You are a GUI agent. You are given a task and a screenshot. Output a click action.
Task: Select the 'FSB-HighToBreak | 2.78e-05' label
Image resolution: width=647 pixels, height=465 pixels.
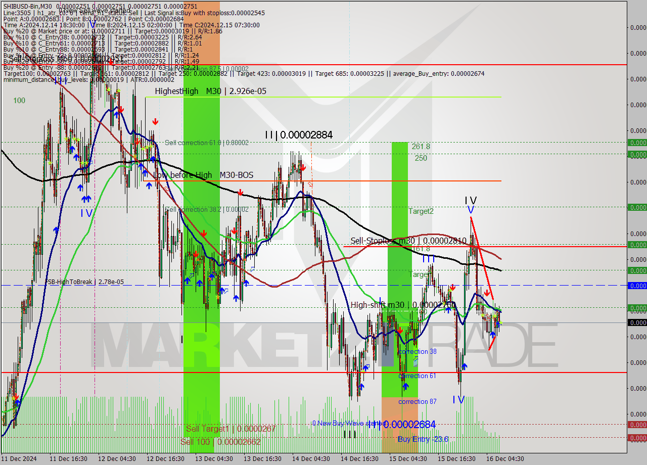tap(84, 282)
